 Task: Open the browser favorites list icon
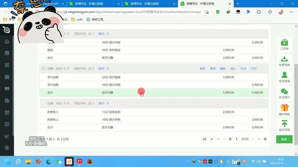[x=270, y=12]
